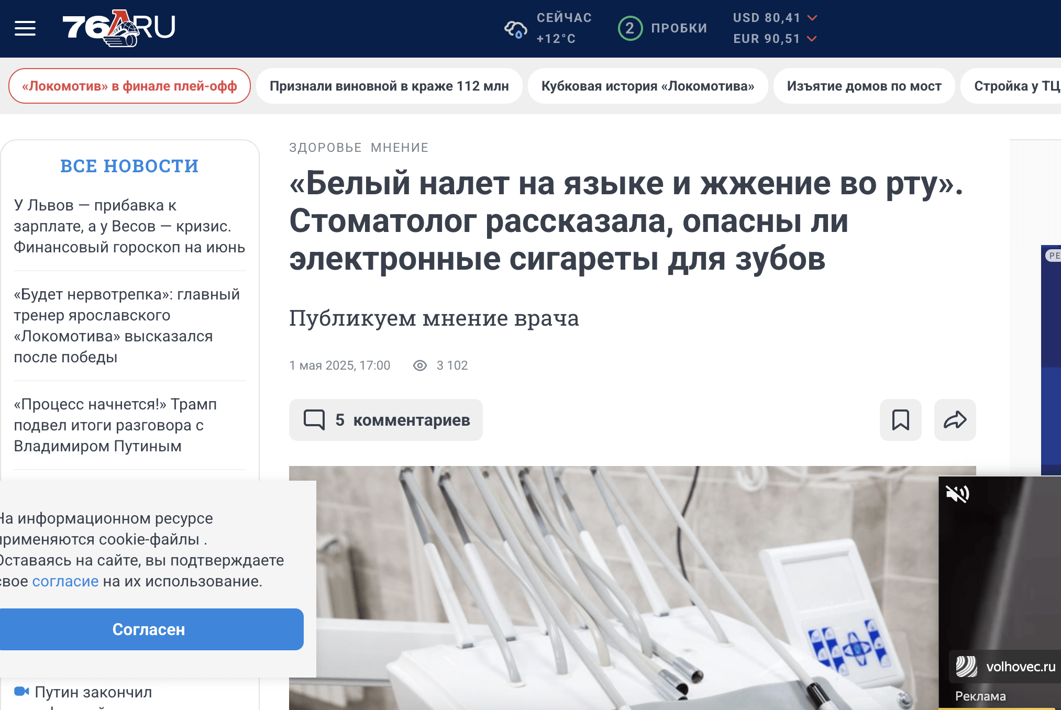1061x710 pixels.
Task: Open Признали виновной в краже 112 млн
Action: coord(389,86)
